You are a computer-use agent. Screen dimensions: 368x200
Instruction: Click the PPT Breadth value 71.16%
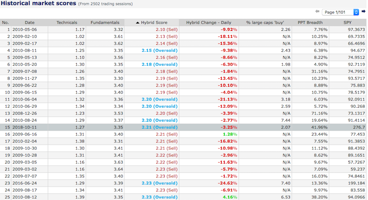(x=320, y=113)
